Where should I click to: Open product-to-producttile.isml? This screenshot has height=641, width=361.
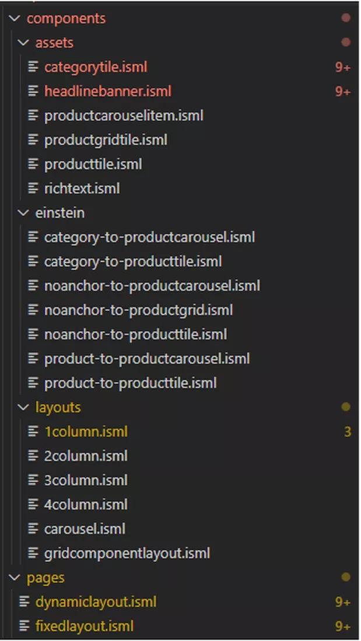(x=131, y=383)
